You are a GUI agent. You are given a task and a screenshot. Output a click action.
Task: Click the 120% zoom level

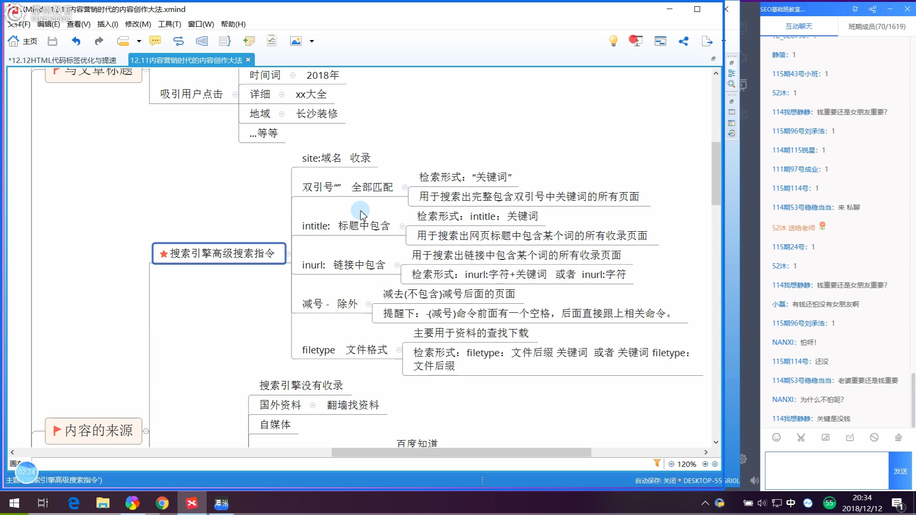687,464
